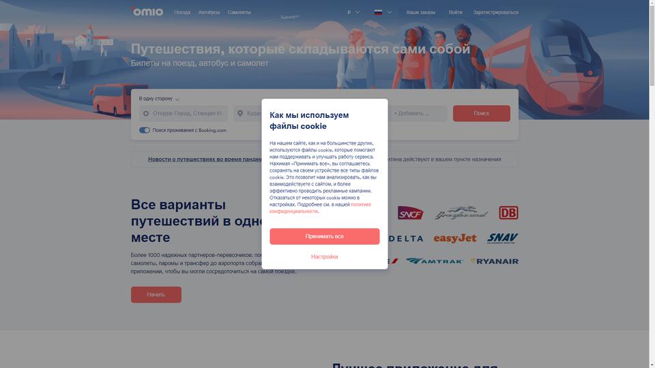This screenshot has height=368, width=655.
Task: Open the 'Самолеты' menu item
Action: [x=239, y=12]
